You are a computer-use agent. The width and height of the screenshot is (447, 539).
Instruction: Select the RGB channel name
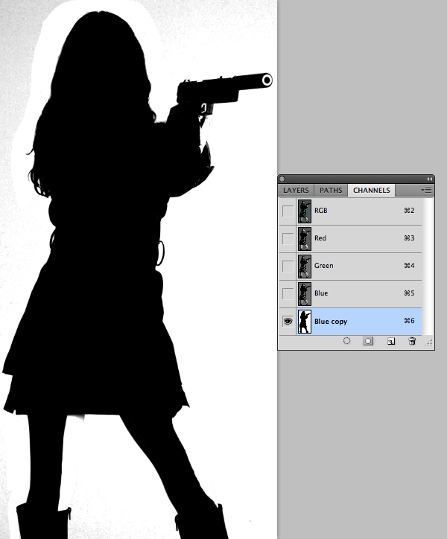click(x=320, y=211)
